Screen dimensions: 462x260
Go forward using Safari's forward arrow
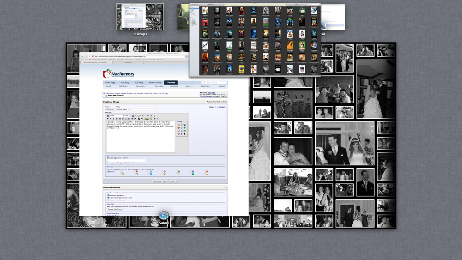85,56
